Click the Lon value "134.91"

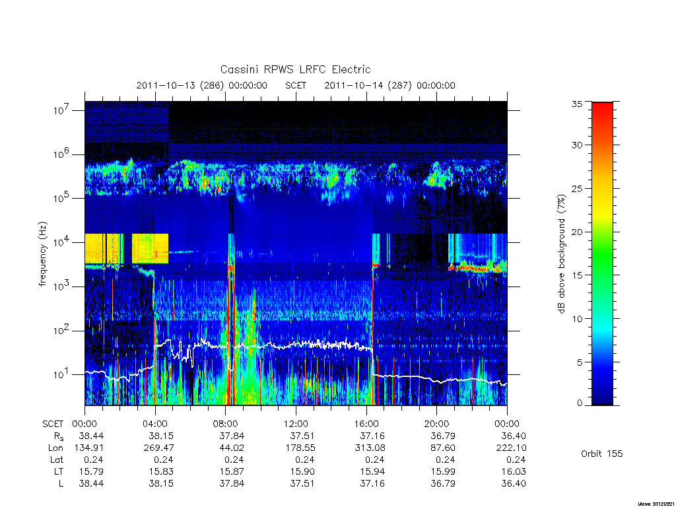pyautogui.click(x=89, y=448)
